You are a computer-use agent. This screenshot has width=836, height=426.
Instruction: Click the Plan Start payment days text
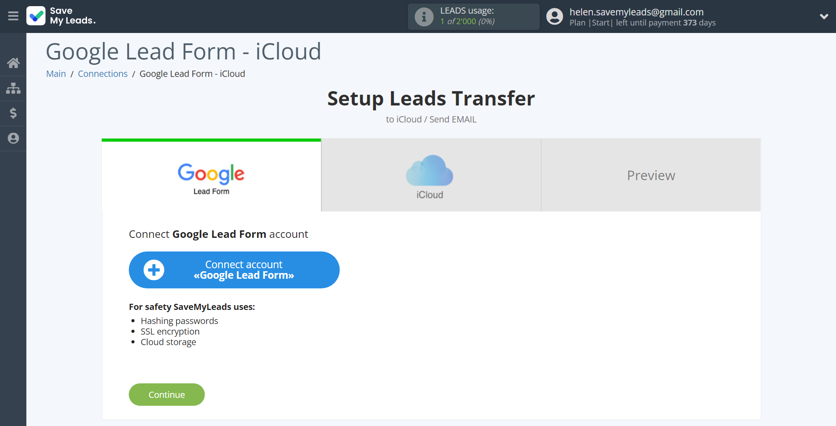click(643, 23)
